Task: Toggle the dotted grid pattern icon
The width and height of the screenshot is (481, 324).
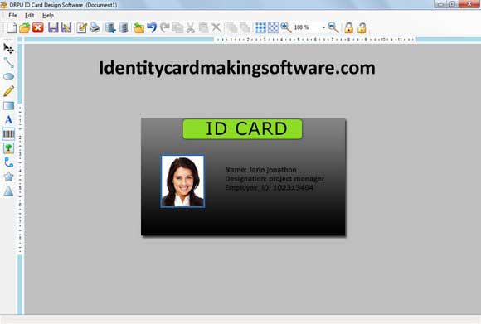Action: [x=274, y=27]
